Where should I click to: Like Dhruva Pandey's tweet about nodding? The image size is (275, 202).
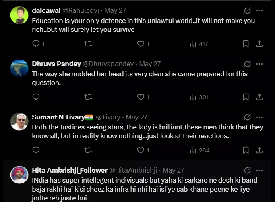(x=141, y=97)
